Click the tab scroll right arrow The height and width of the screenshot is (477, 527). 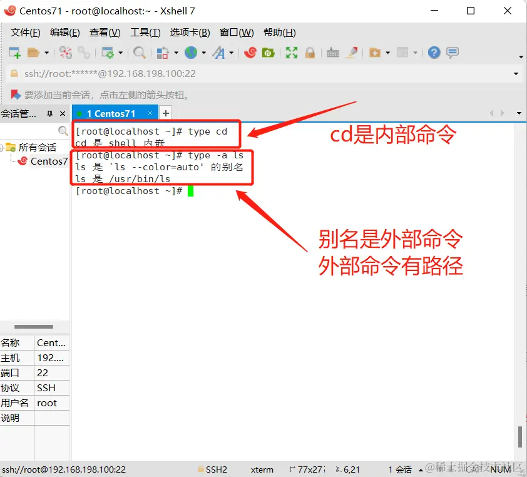click(x=503, y=113)
